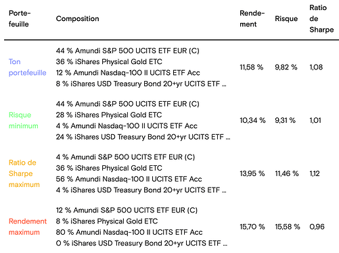This screenshot has width=339, height=253.
Task: Click the 15,70 % return value
Action: (x=252, y=227)
